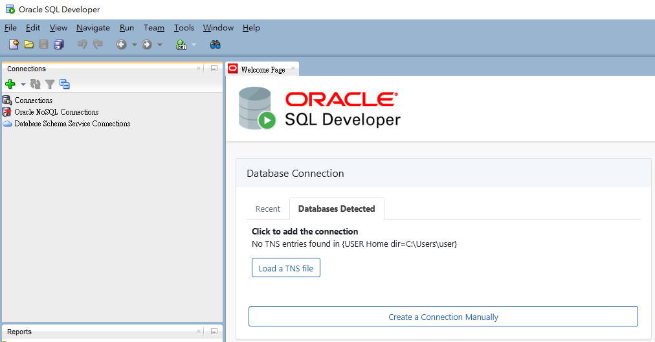The height and width of the screenshot is (342, 655).
Task: Click green plus New Connection icon
Action: [x=10, y=84]
